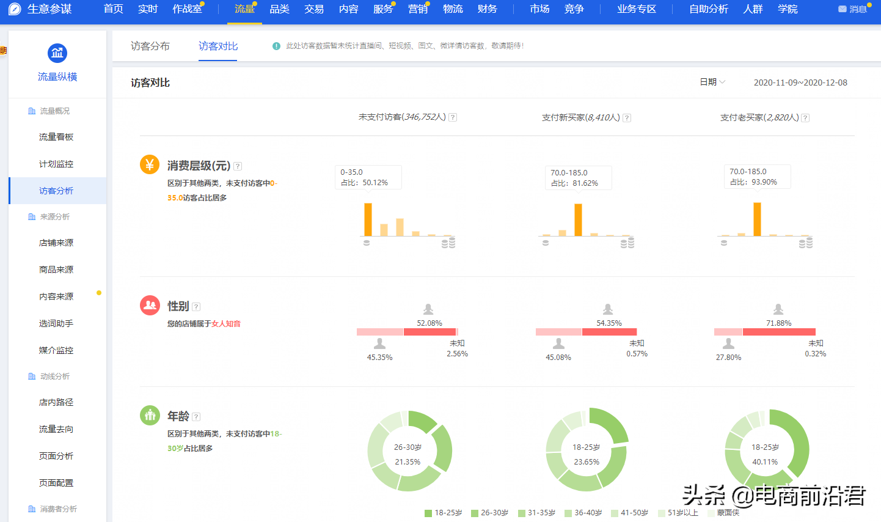881x522 pixels.
Task: Go to 流量看板 sidebar link
Action: pyautogui.click(x=56, y=137)
